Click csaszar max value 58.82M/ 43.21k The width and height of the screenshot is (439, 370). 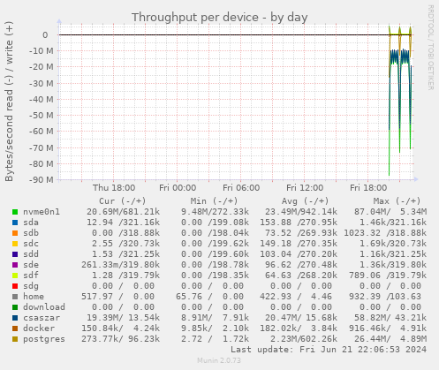click(390, 318)
